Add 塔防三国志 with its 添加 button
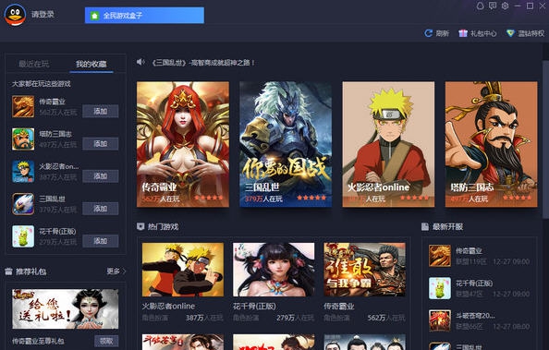The height and width of the screenshot is (350, 549). [101, 143]
